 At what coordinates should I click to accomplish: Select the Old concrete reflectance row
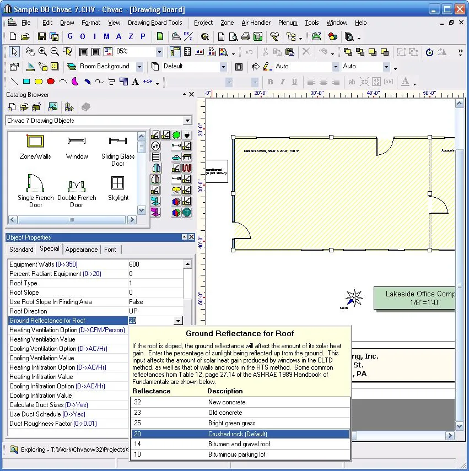240,413
